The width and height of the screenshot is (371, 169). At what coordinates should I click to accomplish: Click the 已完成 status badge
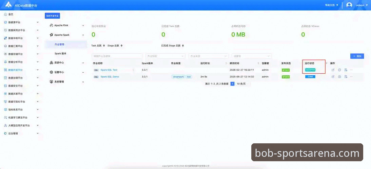[310, 77]
